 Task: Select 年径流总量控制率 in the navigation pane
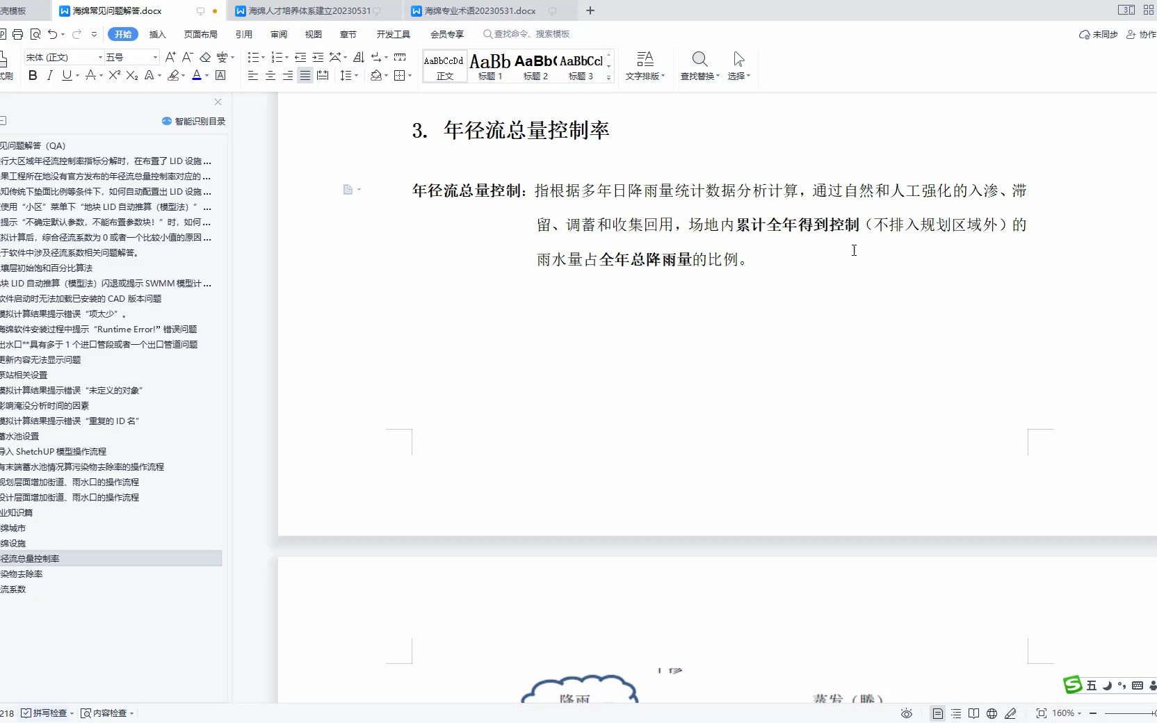[x=31, y=558]
